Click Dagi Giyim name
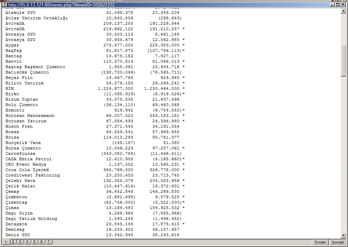 [x=19, y=213]
